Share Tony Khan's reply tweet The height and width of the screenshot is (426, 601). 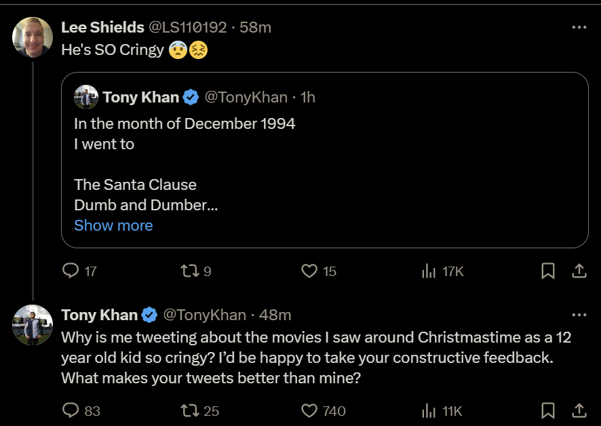pyautogui.click(x=579, y=410)
